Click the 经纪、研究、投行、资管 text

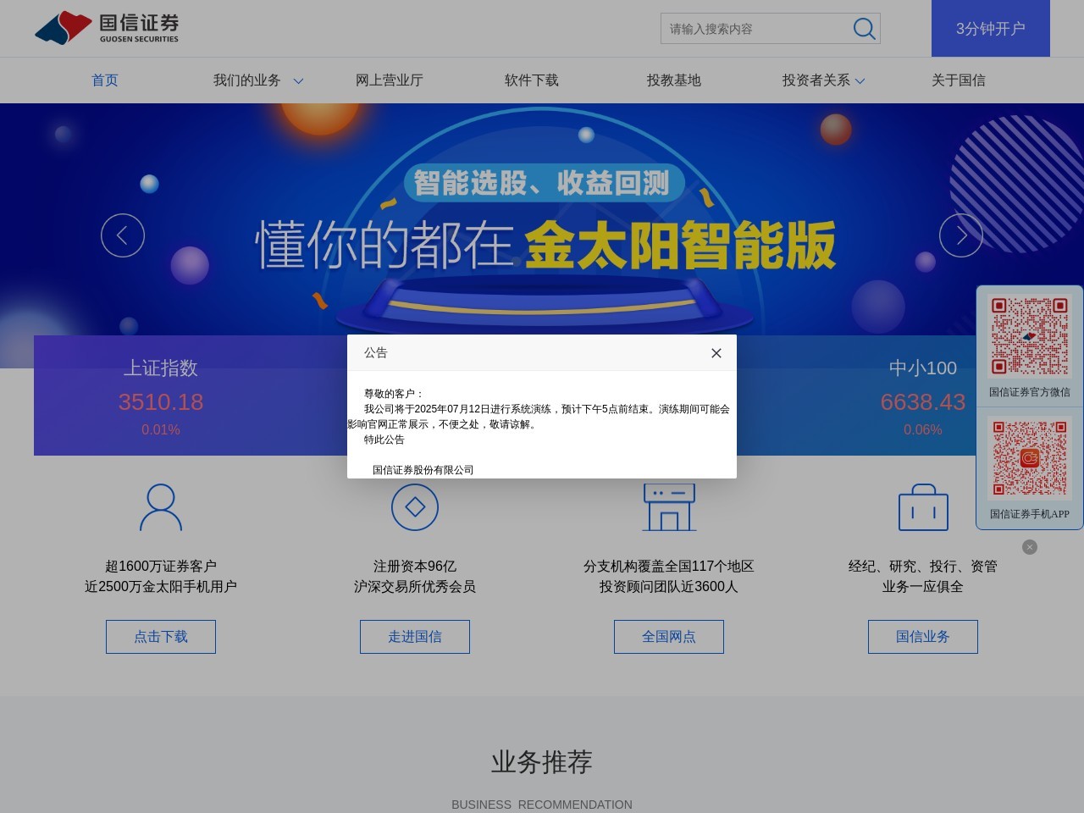tap(923, 567)
